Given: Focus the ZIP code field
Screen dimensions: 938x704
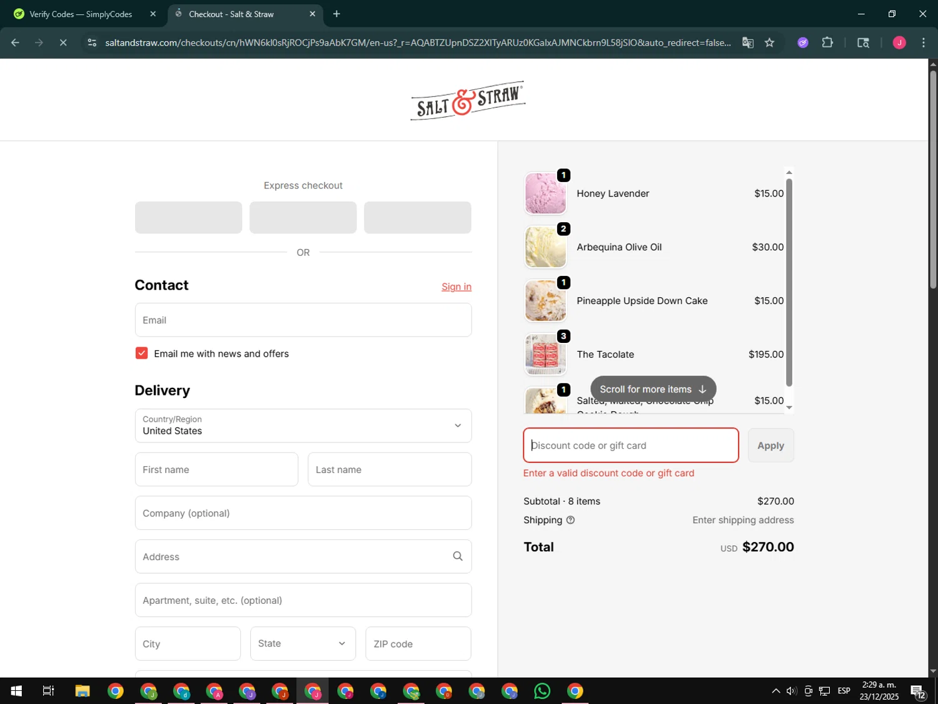Looking at the screenshot, I should coord(418,643).
